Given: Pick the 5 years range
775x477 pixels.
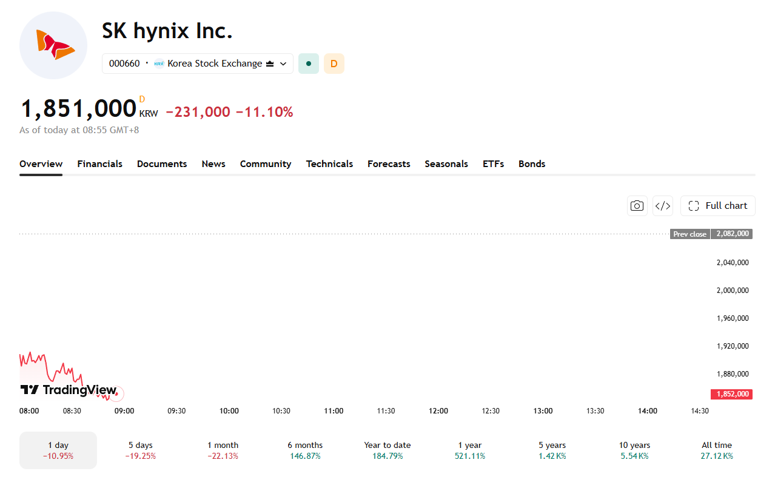Looking at the screenshot, I should (552, 450).
